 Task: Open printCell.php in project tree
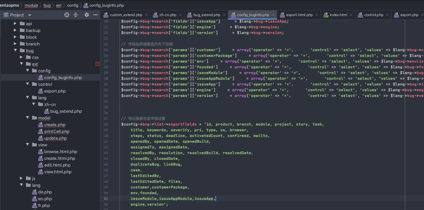point(57,131)
